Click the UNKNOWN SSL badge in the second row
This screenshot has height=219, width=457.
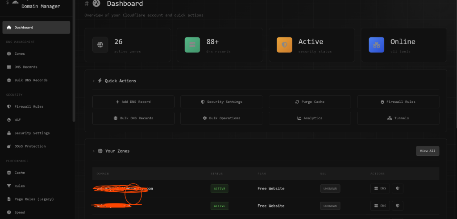[330, 206]
